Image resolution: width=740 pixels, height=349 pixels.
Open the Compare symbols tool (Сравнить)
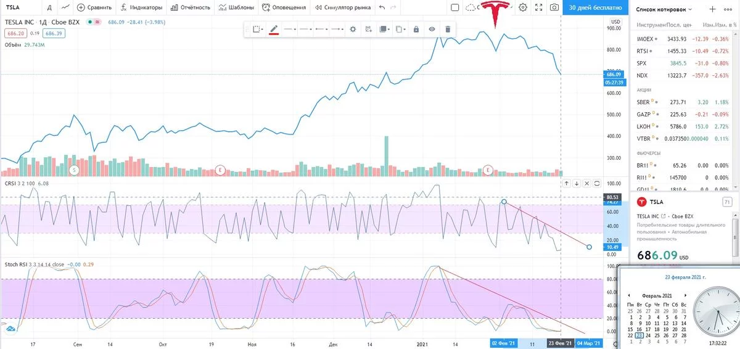click(x=94, y=7)
